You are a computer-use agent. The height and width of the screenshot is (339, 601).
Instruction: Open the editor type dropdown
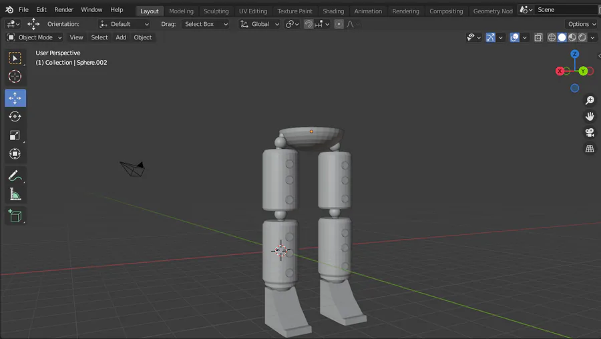(13, 24)
